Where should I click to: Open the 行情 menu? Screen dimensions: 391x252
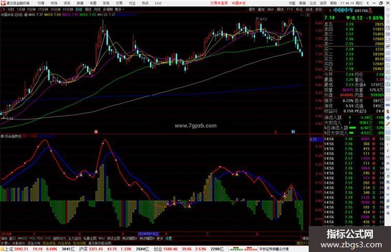pos(41,3)
